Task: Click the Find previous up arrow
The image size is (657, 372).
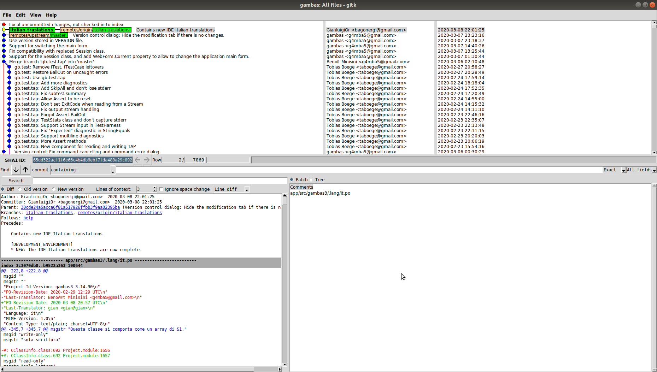Action: coord(25,170)
